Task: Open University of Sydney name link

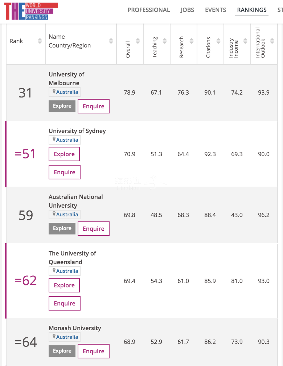Action: click(x=77, y=131)
